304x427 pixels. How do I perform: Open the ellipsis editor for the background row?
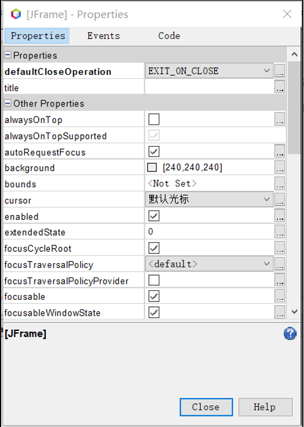[x=280, y=167]
